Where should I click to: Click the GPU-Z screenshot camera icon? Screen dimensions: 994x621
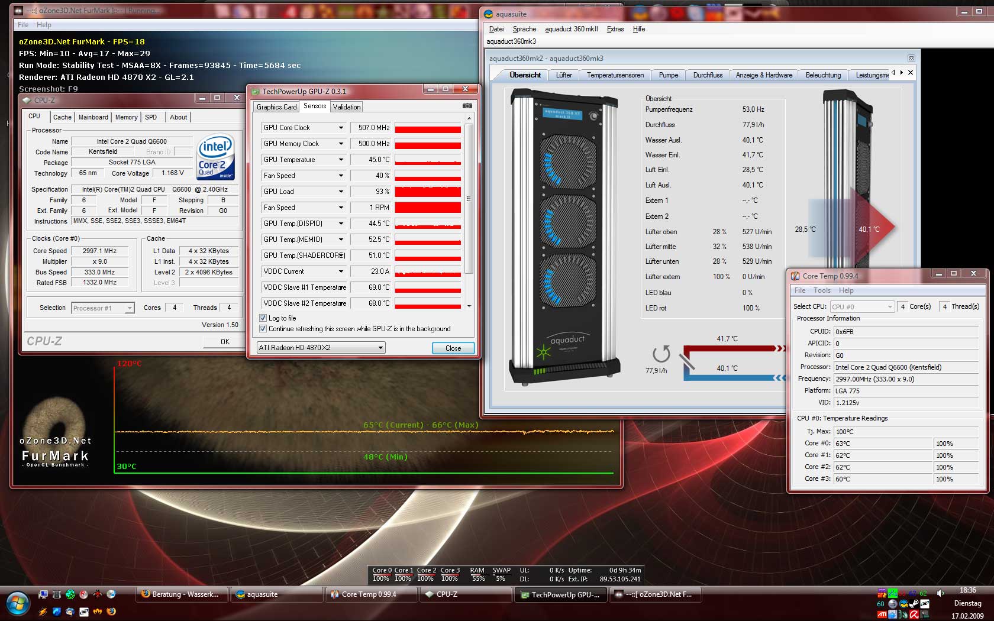(467, 106)
